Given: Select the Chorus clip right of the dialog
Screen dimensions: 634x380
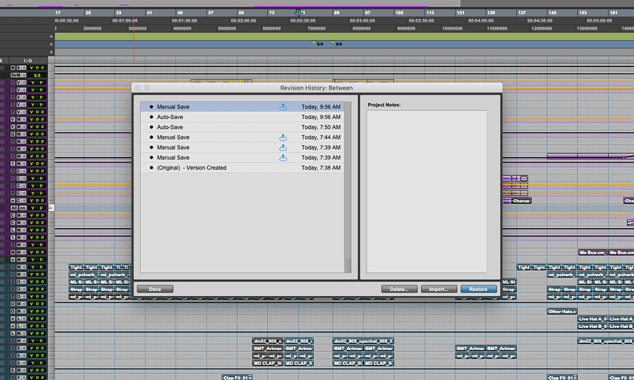Looking at the screenshot, I should (521, 201).
